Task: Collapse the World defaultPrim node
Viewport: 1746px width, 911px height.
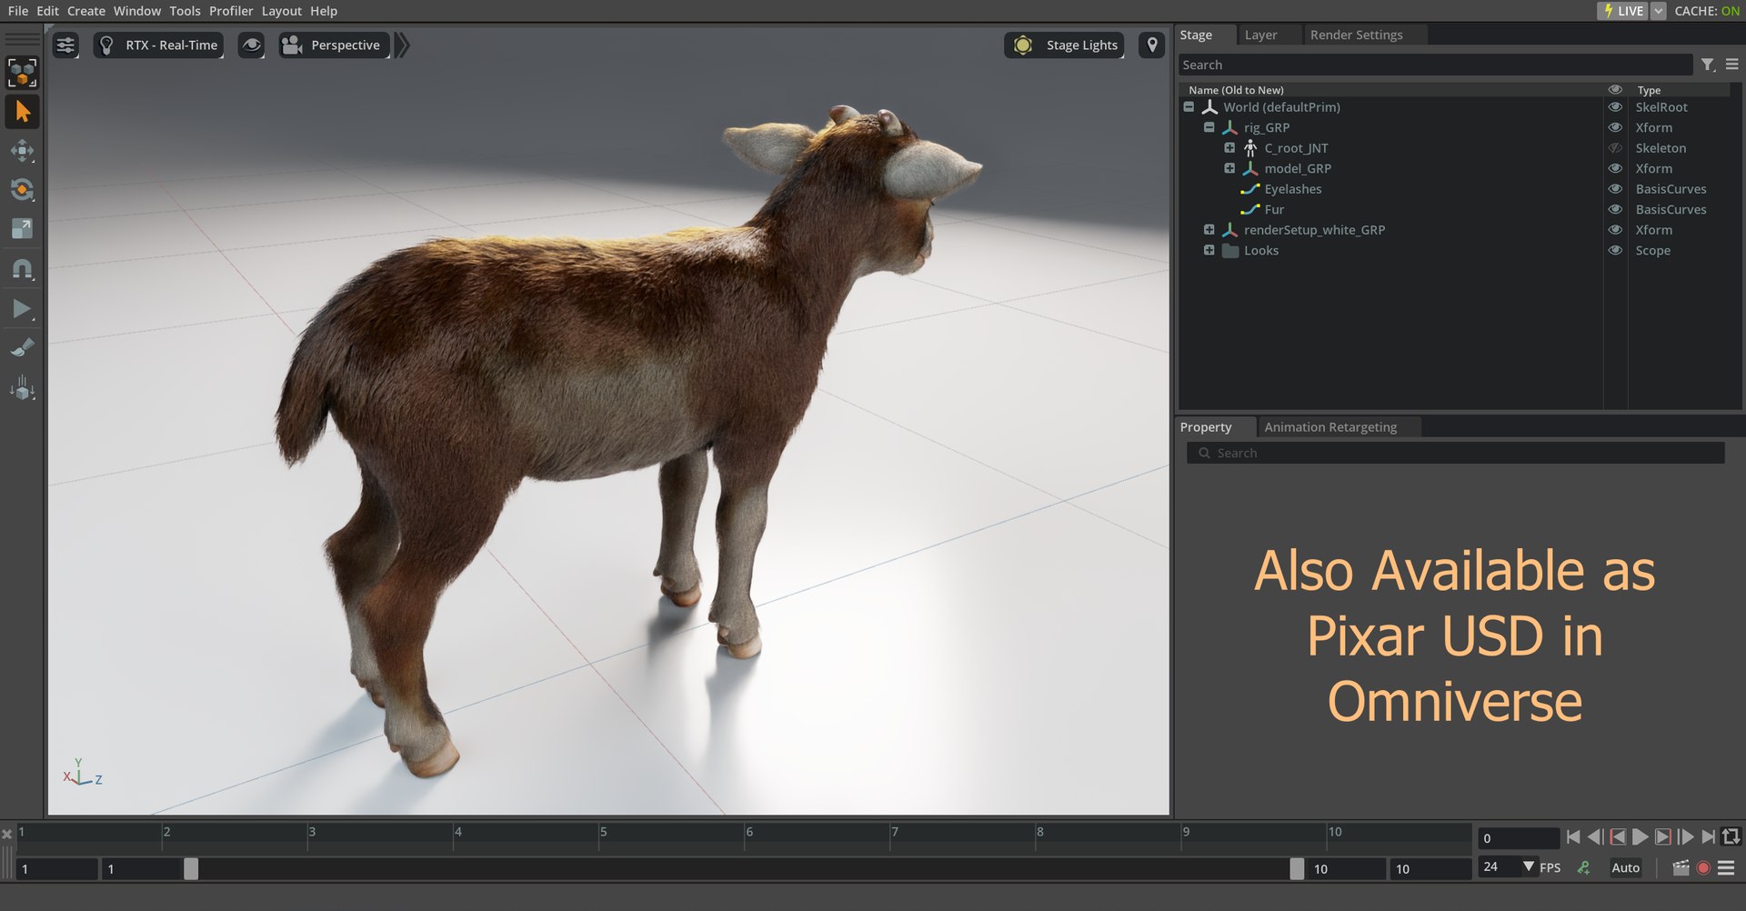Action: (1189, 106)
